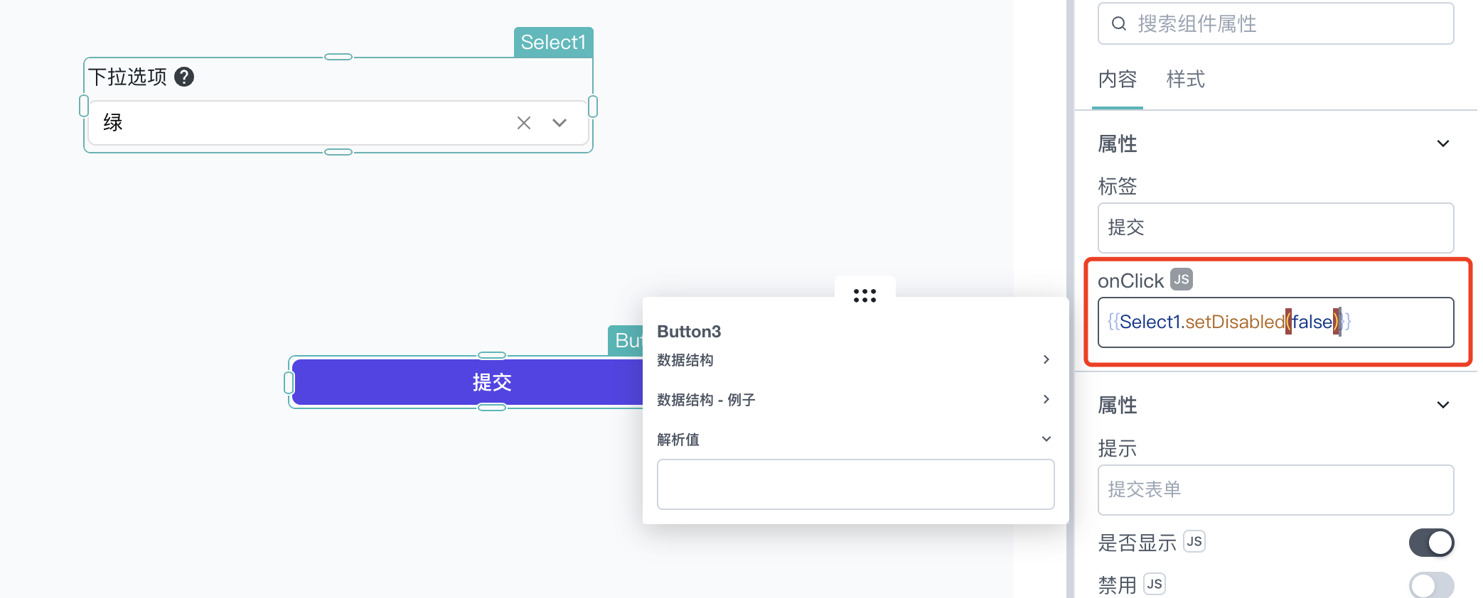Switch to the 内容 tab

click(x=1118, y=80)
